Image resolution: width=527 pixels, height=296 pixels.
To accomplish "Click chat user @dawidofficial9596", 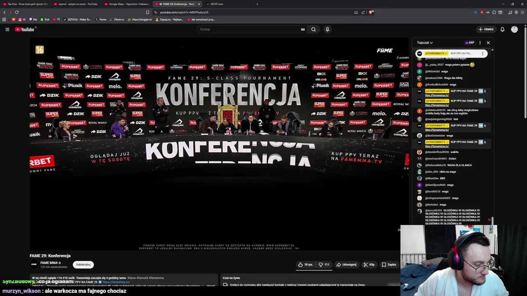I will click(x=437, y=152).
